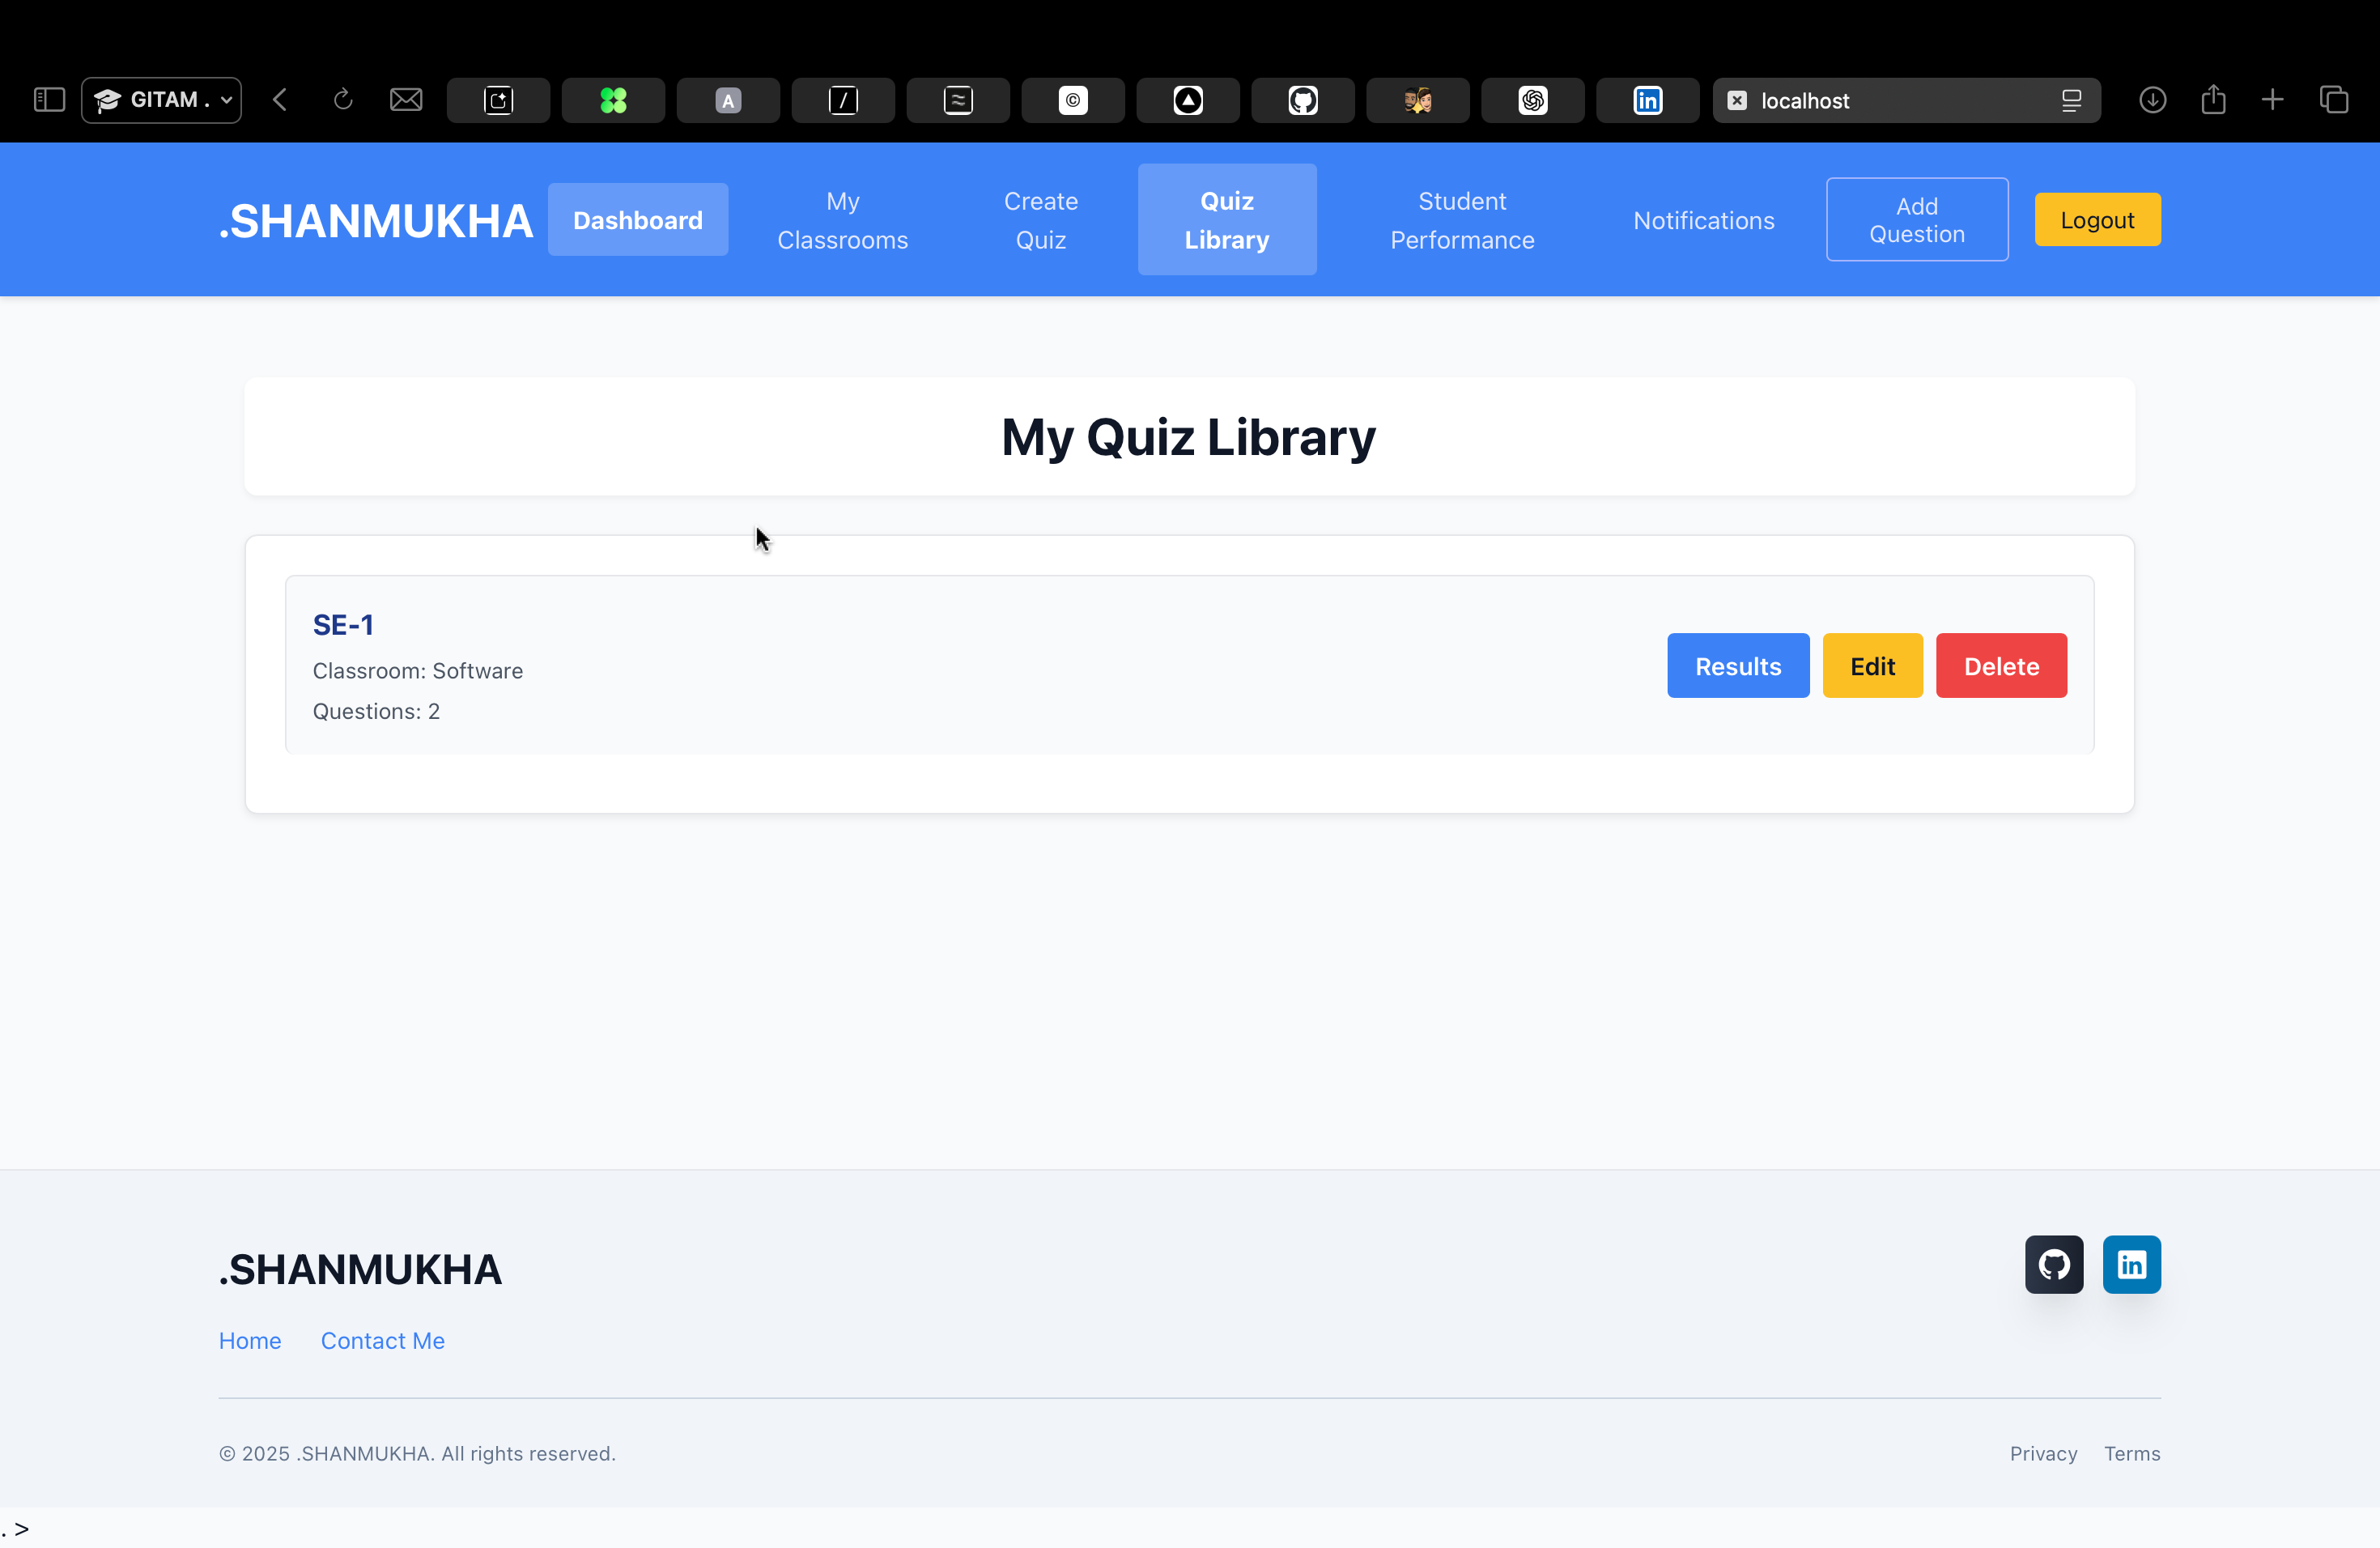Open the ChatGPT pinned tab
2380x1548 pixels.
[1532, 100]
